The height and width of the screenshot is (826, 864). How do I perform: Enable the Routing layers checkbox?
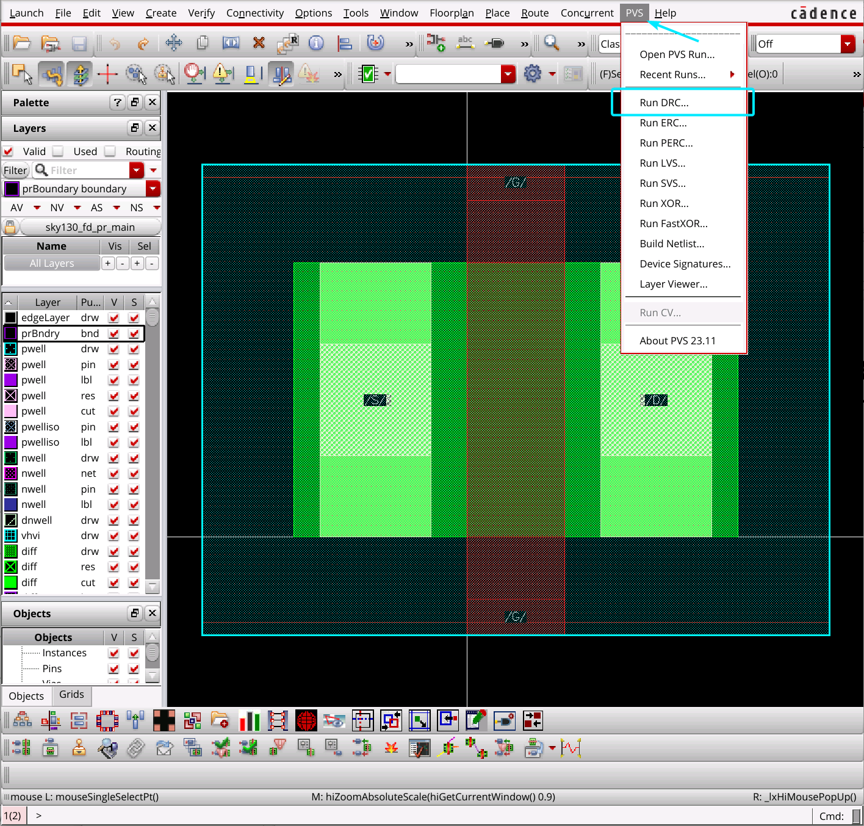[x=110, y=151]
